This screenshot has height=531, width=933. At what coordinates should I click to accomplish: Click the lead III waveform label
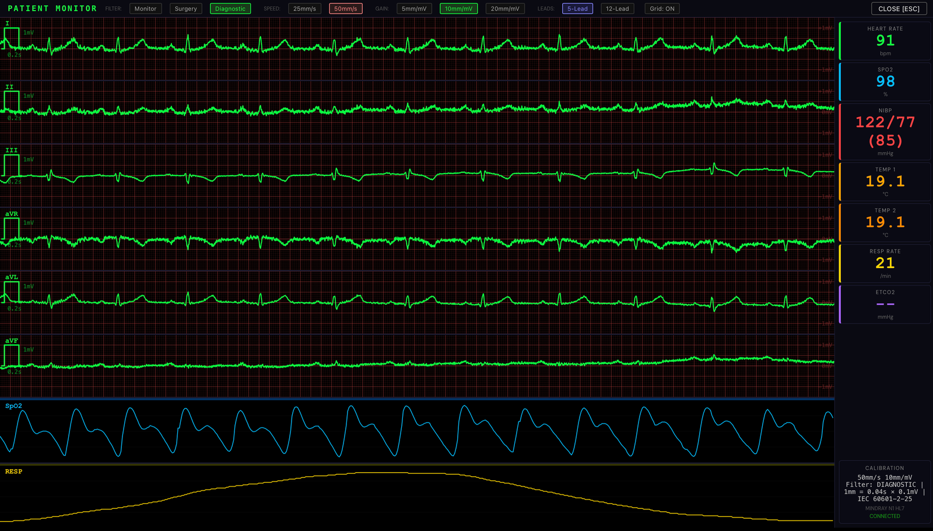[12, 150]
